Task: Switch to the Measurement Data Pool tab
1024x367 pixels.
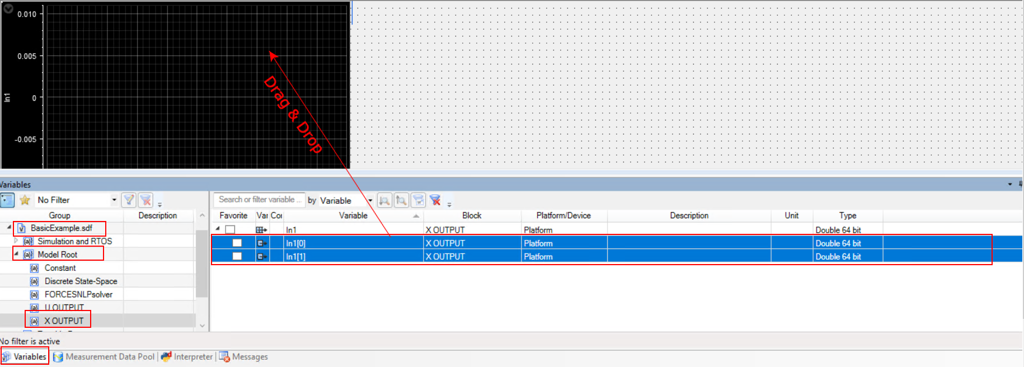Action: [104, 357]
